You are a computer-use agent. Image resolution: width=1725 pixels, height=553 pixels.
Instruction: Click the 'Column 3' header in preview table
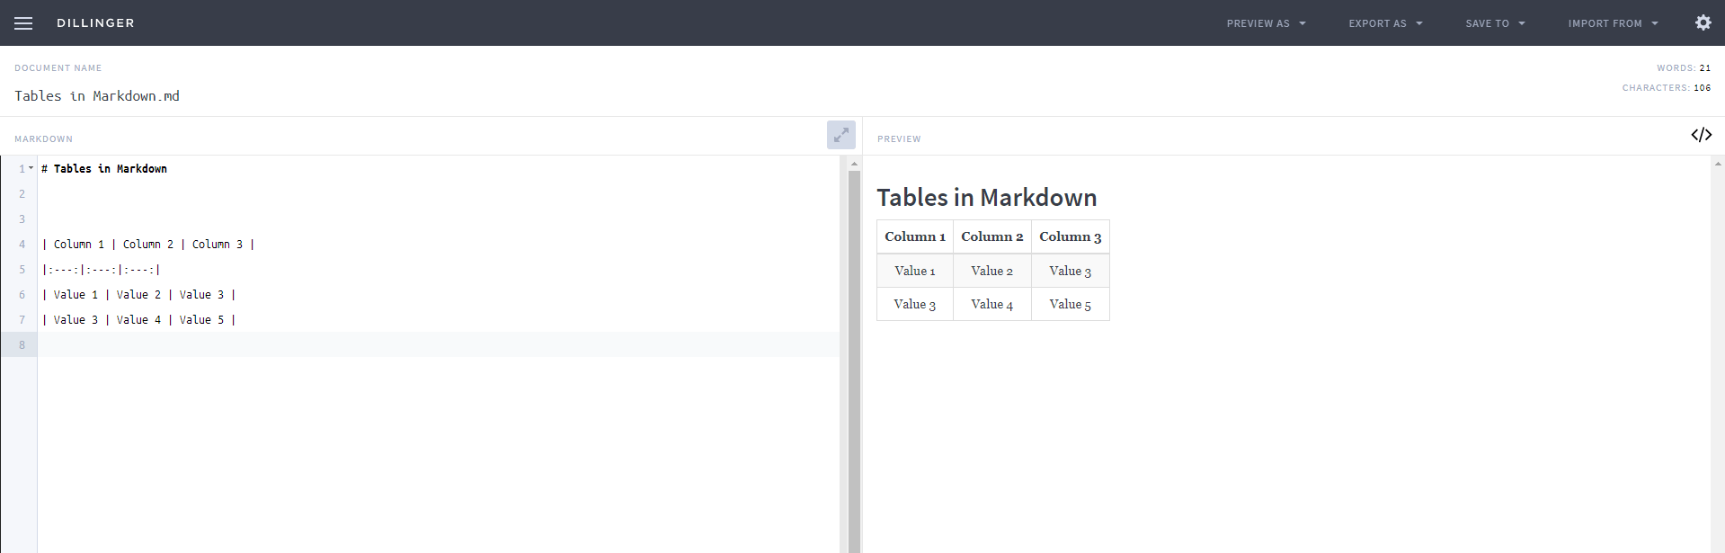click(1071, 237)
